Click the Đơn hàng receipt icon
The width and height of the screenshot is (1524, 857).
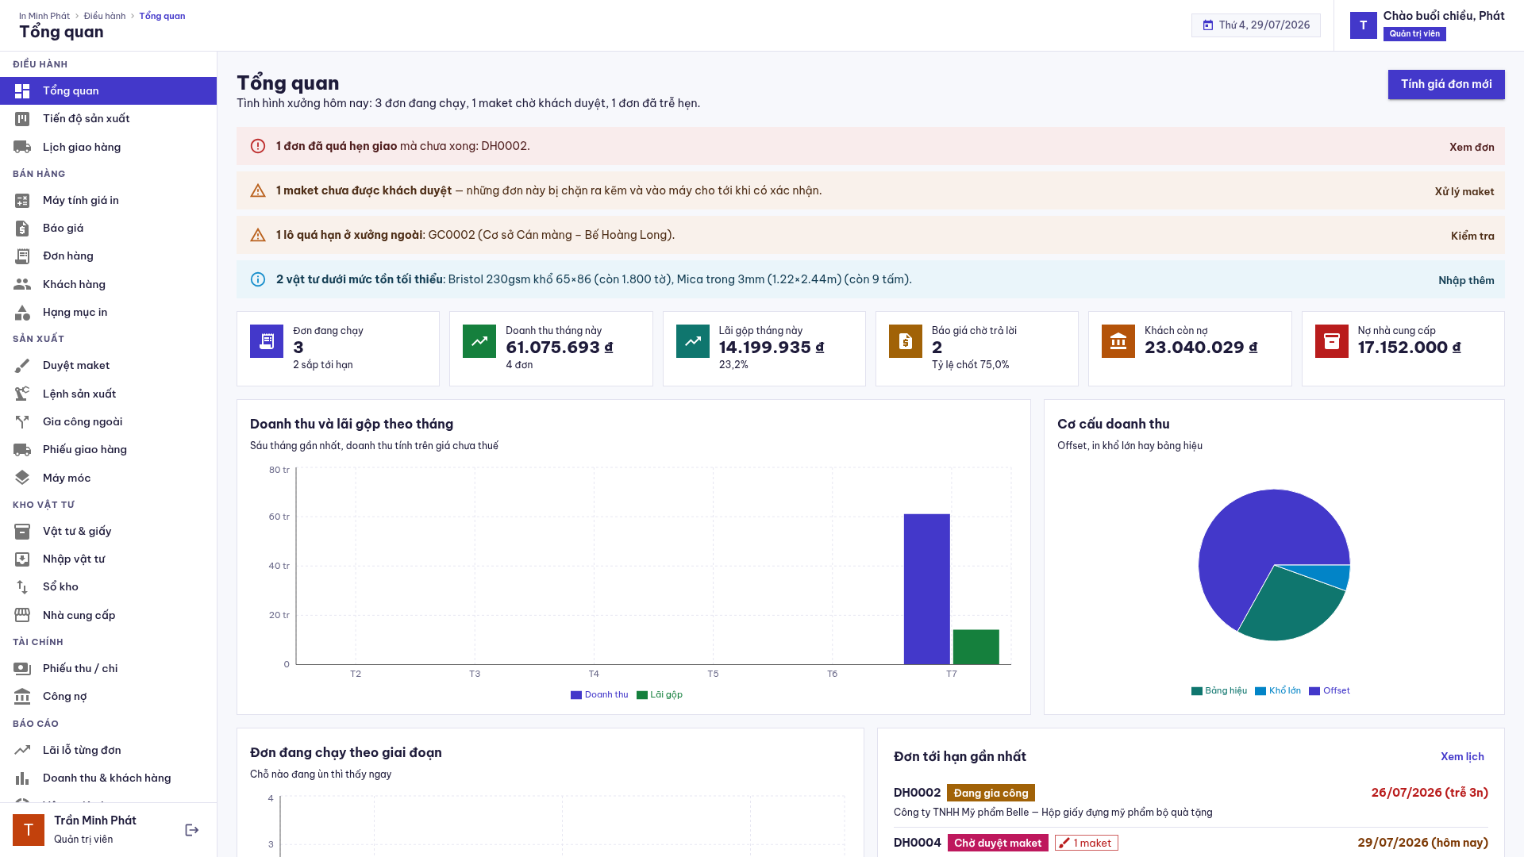(22, 256)
